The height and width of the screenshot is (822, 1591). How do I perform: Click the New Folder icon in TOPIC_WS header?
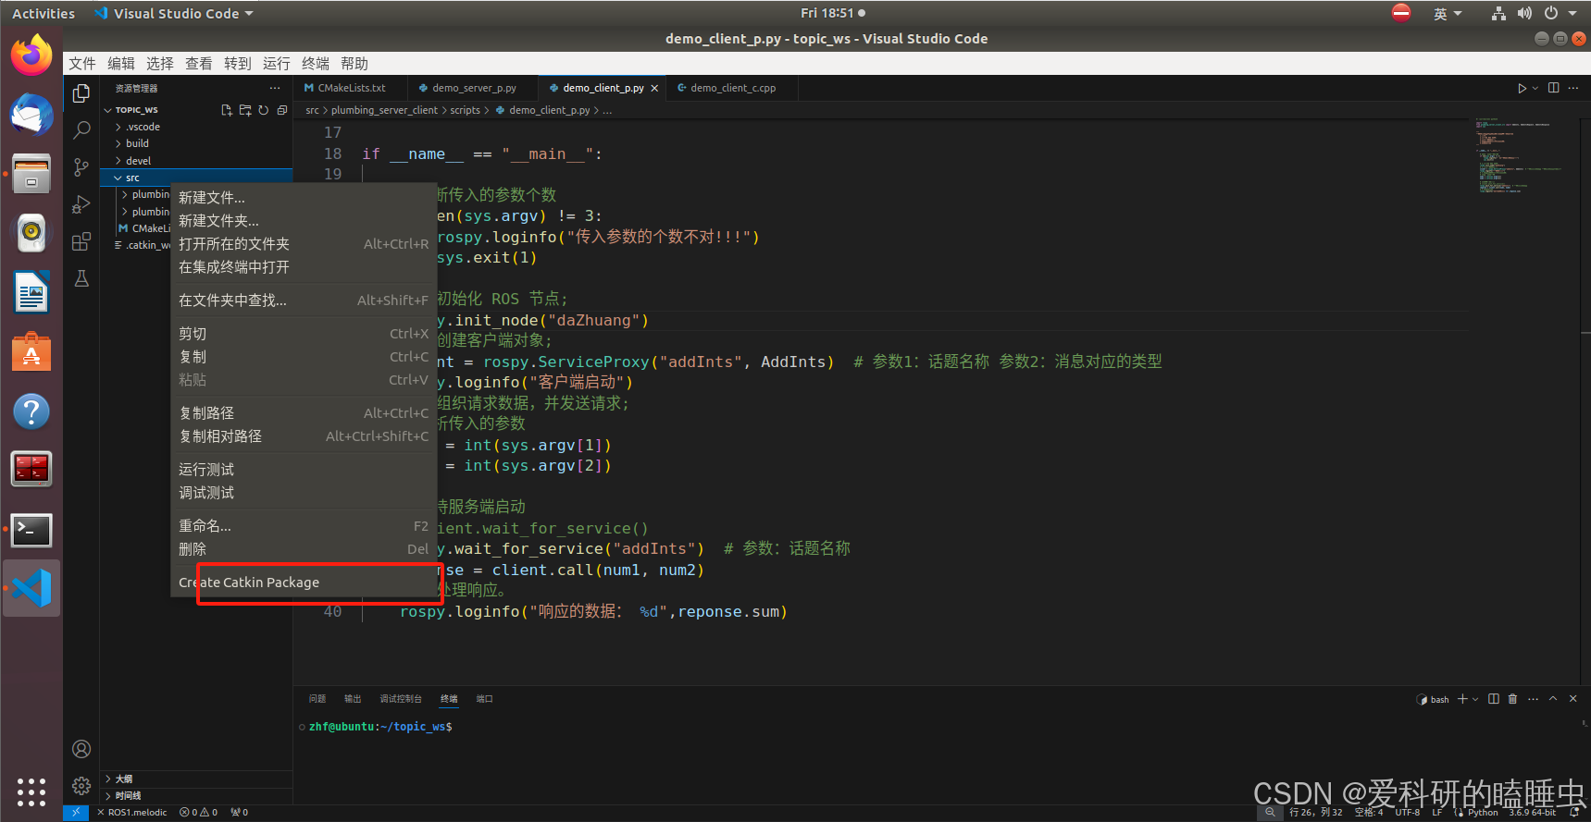tap(245, 110)
